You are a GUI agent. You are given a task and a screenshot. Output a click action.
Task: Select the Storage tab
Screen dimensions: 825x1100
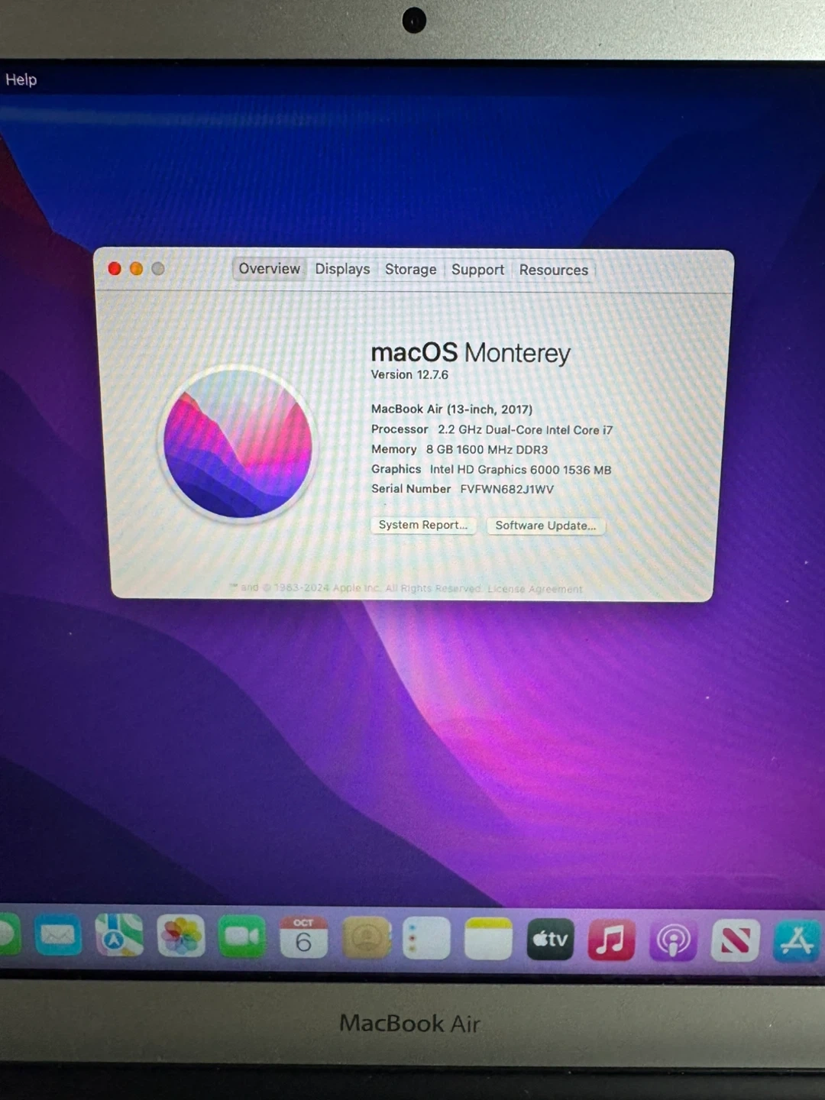point(410,270)
